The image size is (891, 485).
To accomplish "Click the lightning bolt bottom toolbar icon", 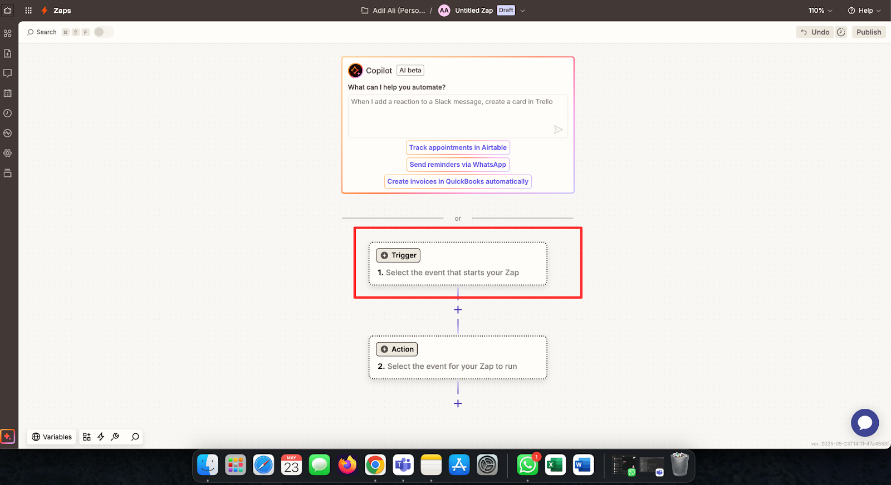I will click(x=101, y=437).
